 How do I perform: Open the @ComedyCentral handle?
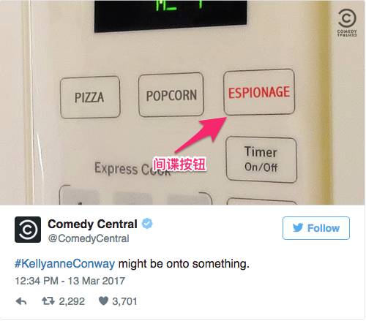pyautogui.click(x=89, y=238)
